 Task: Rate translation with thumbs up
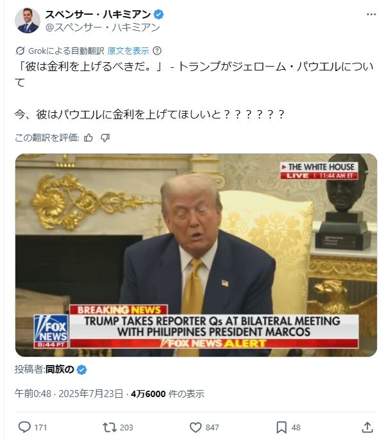[88, 138]
